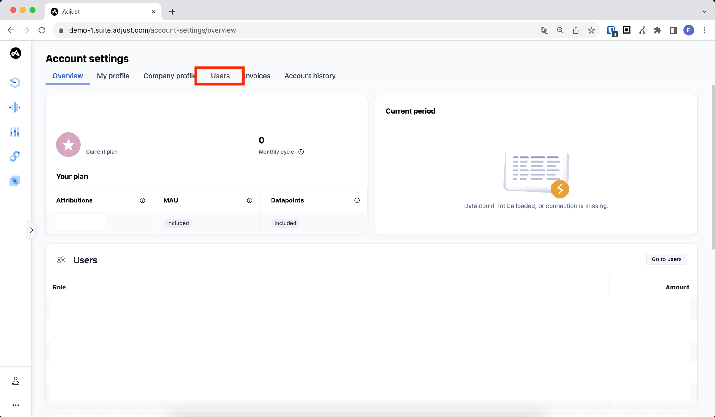Open the blue square sidebar icon
Image resolution: width=715 pixels, height=417 pixels.
pos(15,181)
